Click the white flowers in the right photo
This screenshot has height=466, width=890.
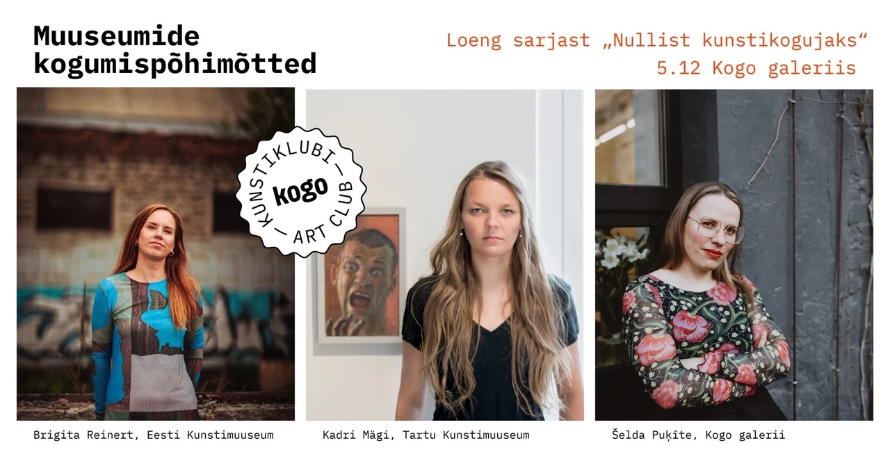click(x=621, y=249)
